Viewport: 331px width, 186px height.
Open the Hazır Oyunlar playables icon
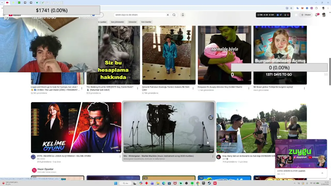(x=34, y=170)
